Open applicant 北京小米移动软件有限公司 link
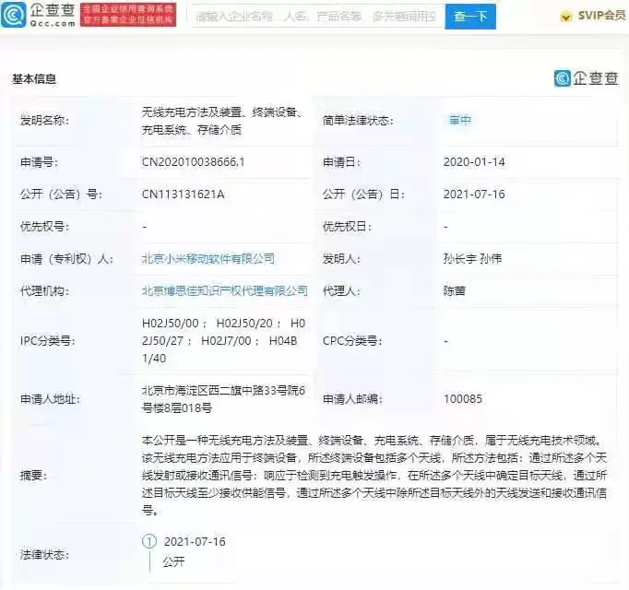629x590 pixels. 208,259
